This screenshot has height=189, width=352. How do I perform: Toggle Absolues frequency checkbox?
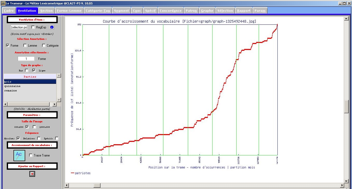click(x=18, y=138)
